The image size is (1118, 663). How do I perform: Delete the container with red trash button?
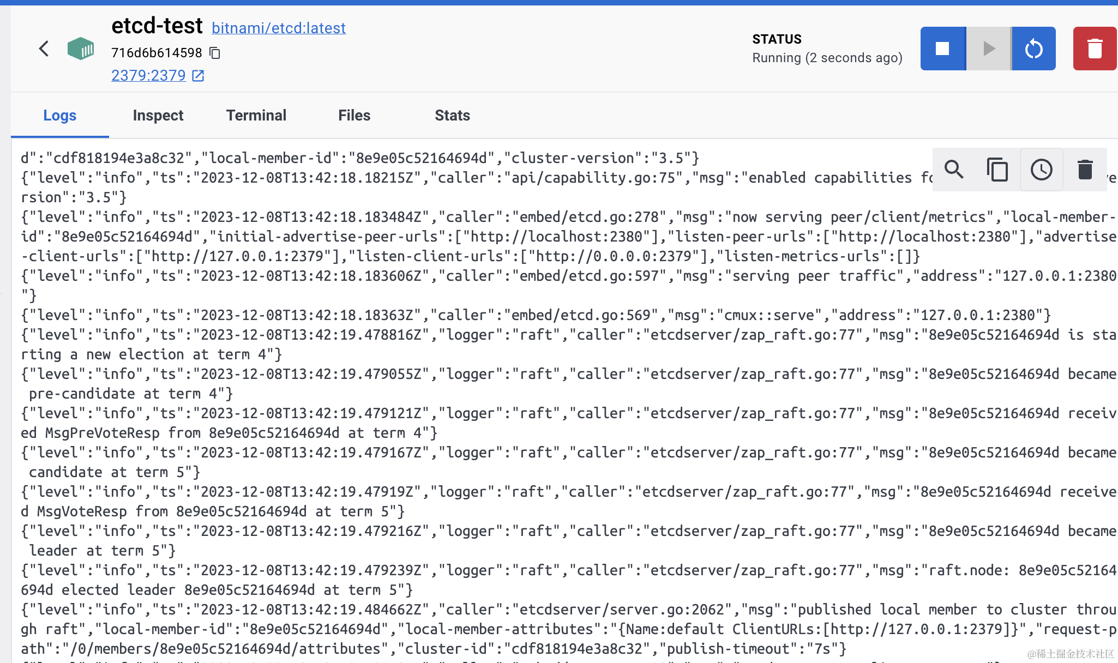tap(1095, 49)
